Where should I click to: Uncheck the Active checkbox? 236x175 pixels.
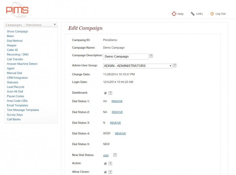[x=105, y=163]
